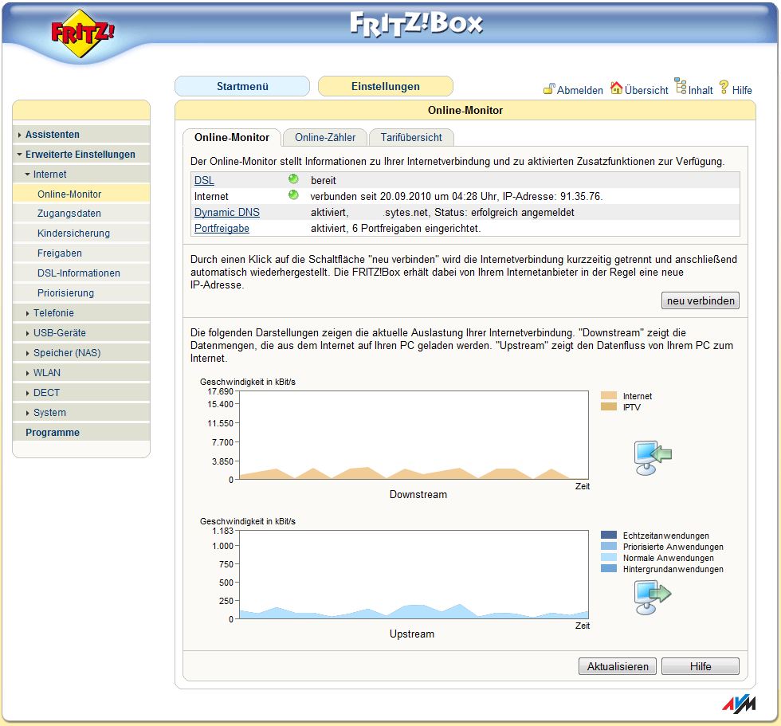Collapse the Erweiterte Einstellungen arrow
Screen dimensions: 781x726
(x=19, y=155)
